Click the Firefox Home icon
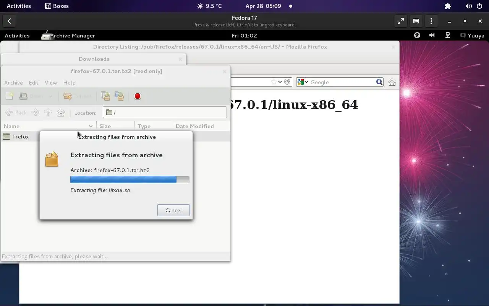489x306 pixels. 392,82
